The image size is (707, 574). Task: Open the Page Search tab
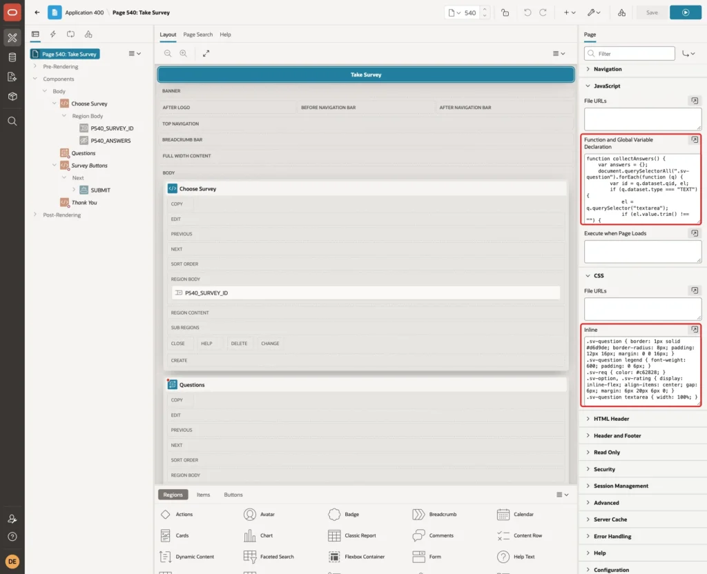197,34
